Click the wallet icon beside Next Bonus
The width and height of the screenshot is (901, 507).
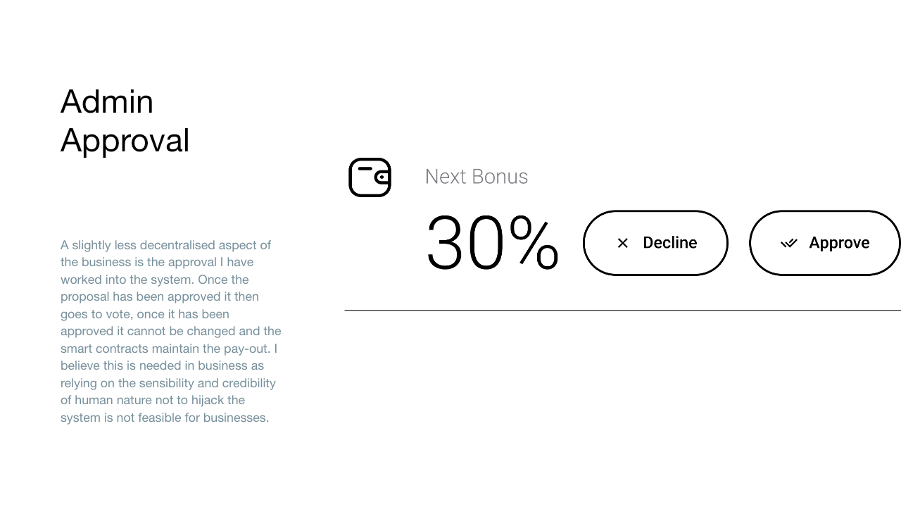click(370, 177)
